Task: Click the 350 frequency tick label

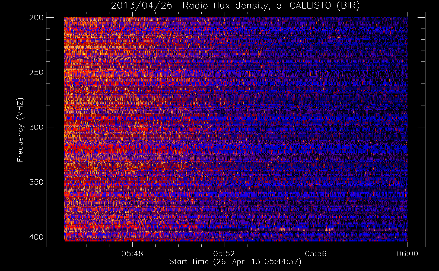Action: click(36, 182)
